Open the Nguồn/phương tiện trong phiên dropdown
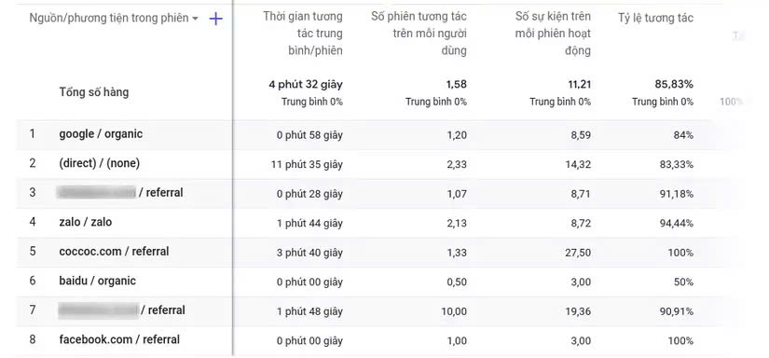 coord(114,18)
